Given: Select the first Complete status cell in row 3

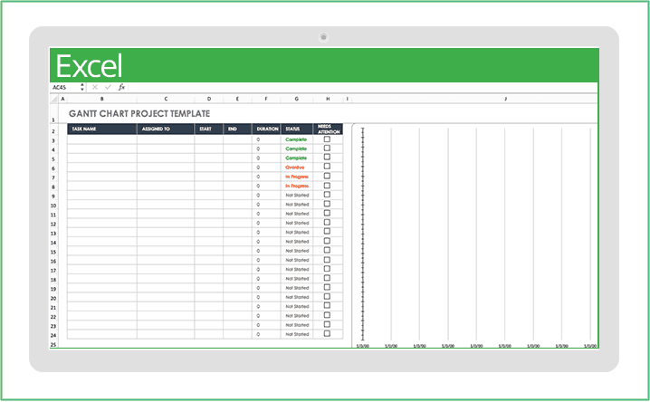Looking at the screenshot, I should tap(296, 139).
